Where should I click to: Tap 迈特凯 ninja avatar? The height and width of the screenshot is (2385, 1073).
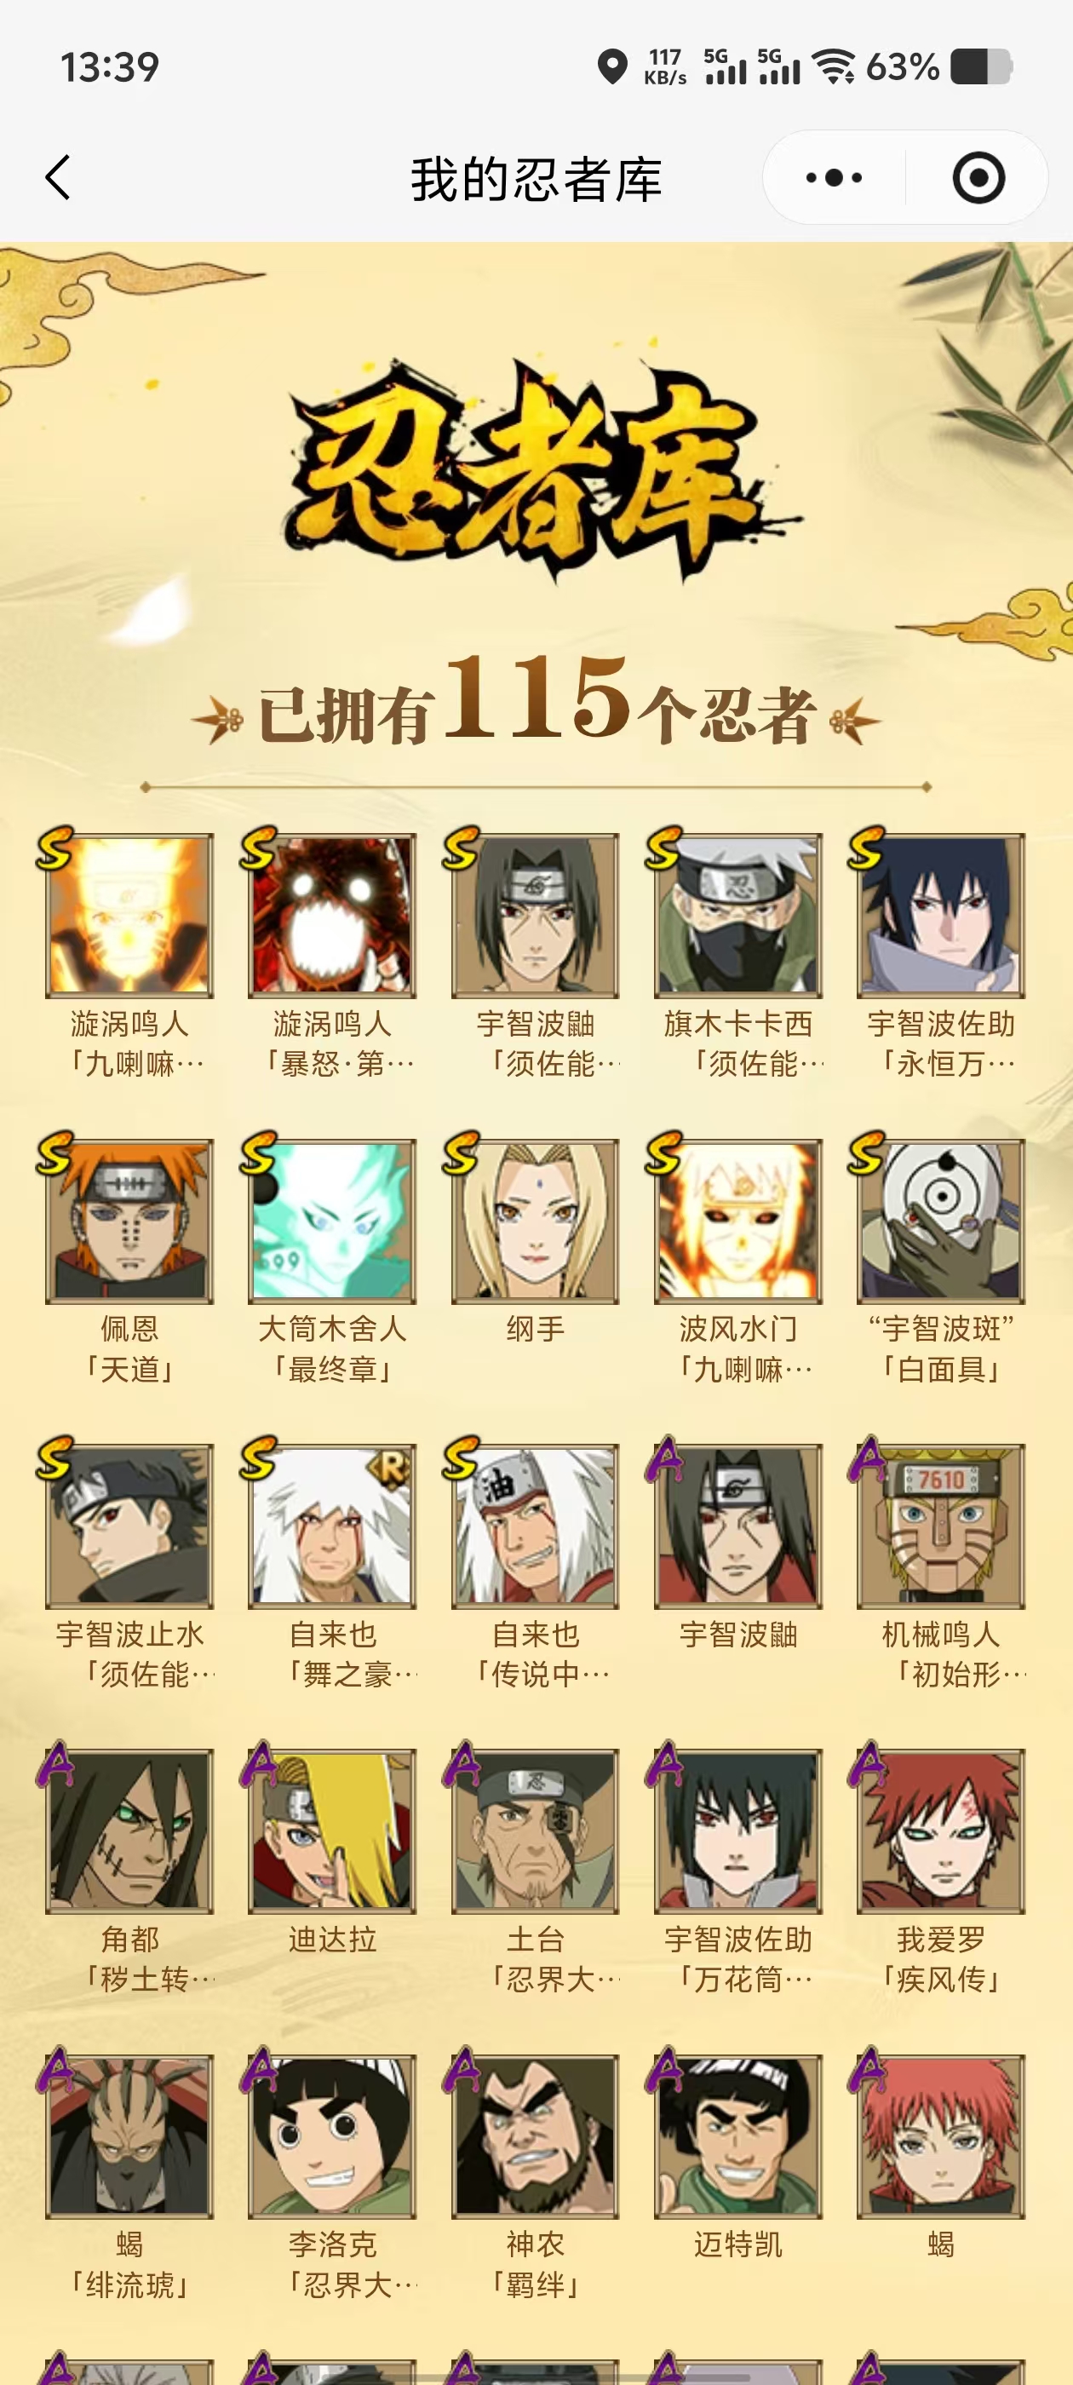pos(737,2135)
